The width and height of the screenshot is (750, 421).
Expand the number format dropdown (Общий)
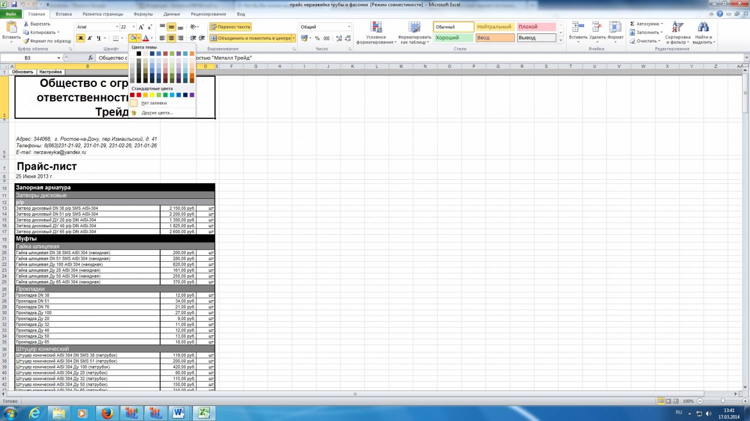349,27
